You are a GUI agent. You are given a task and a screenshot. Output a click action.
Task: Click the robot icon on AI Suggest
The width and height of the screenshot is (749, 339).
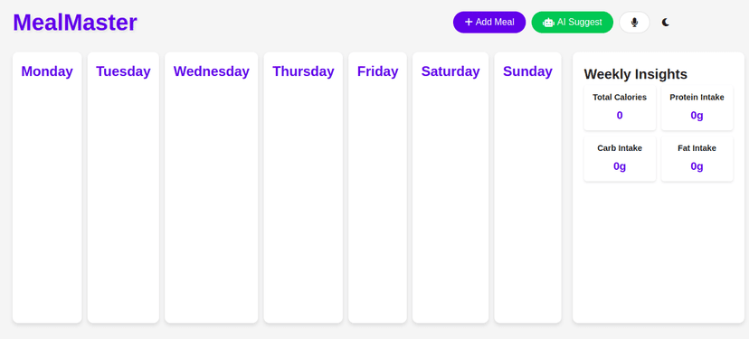coord(548,23)
